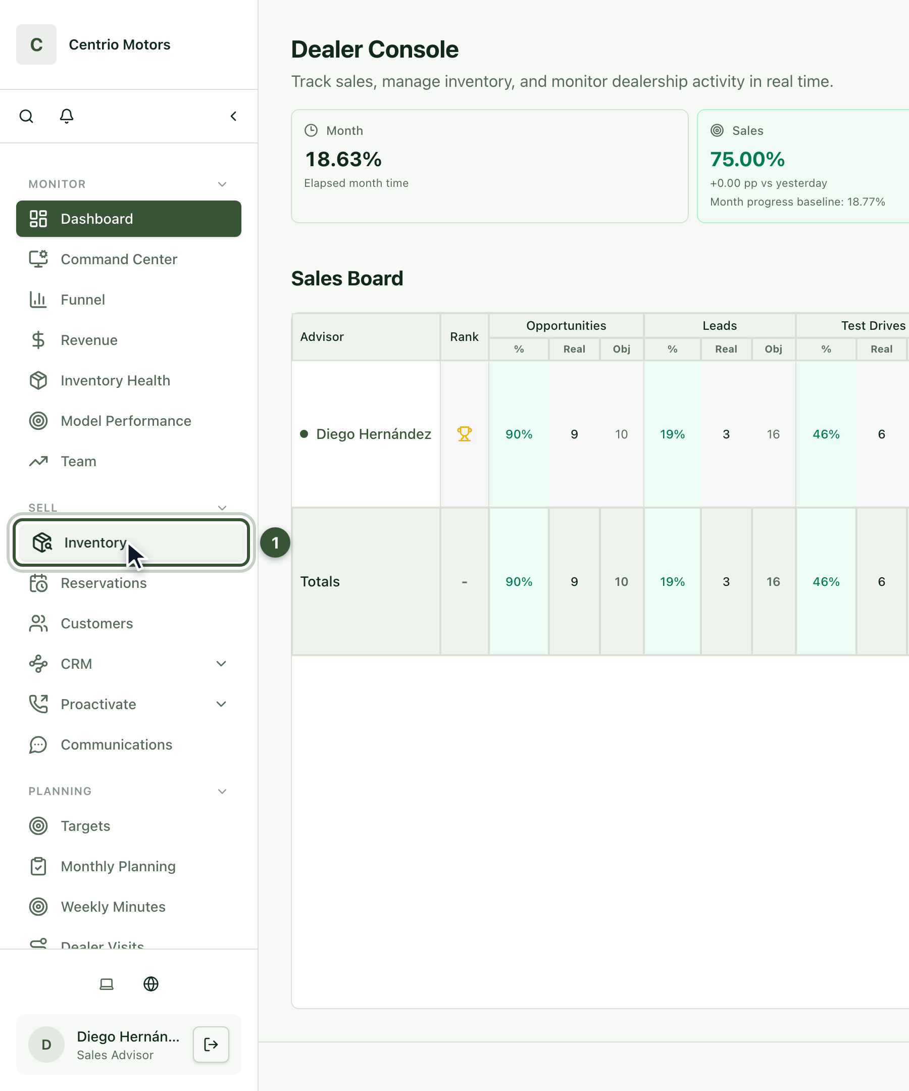This screenshot has width=909, height=1091.
Task: Expand the CRM submenu
Action: click(x=221, y=664)
